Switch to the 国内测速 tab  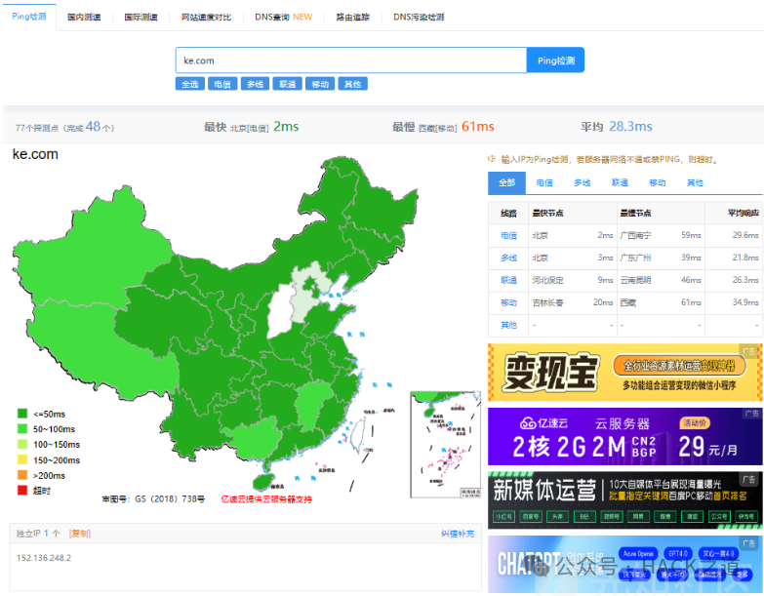[x=84, y=17]
